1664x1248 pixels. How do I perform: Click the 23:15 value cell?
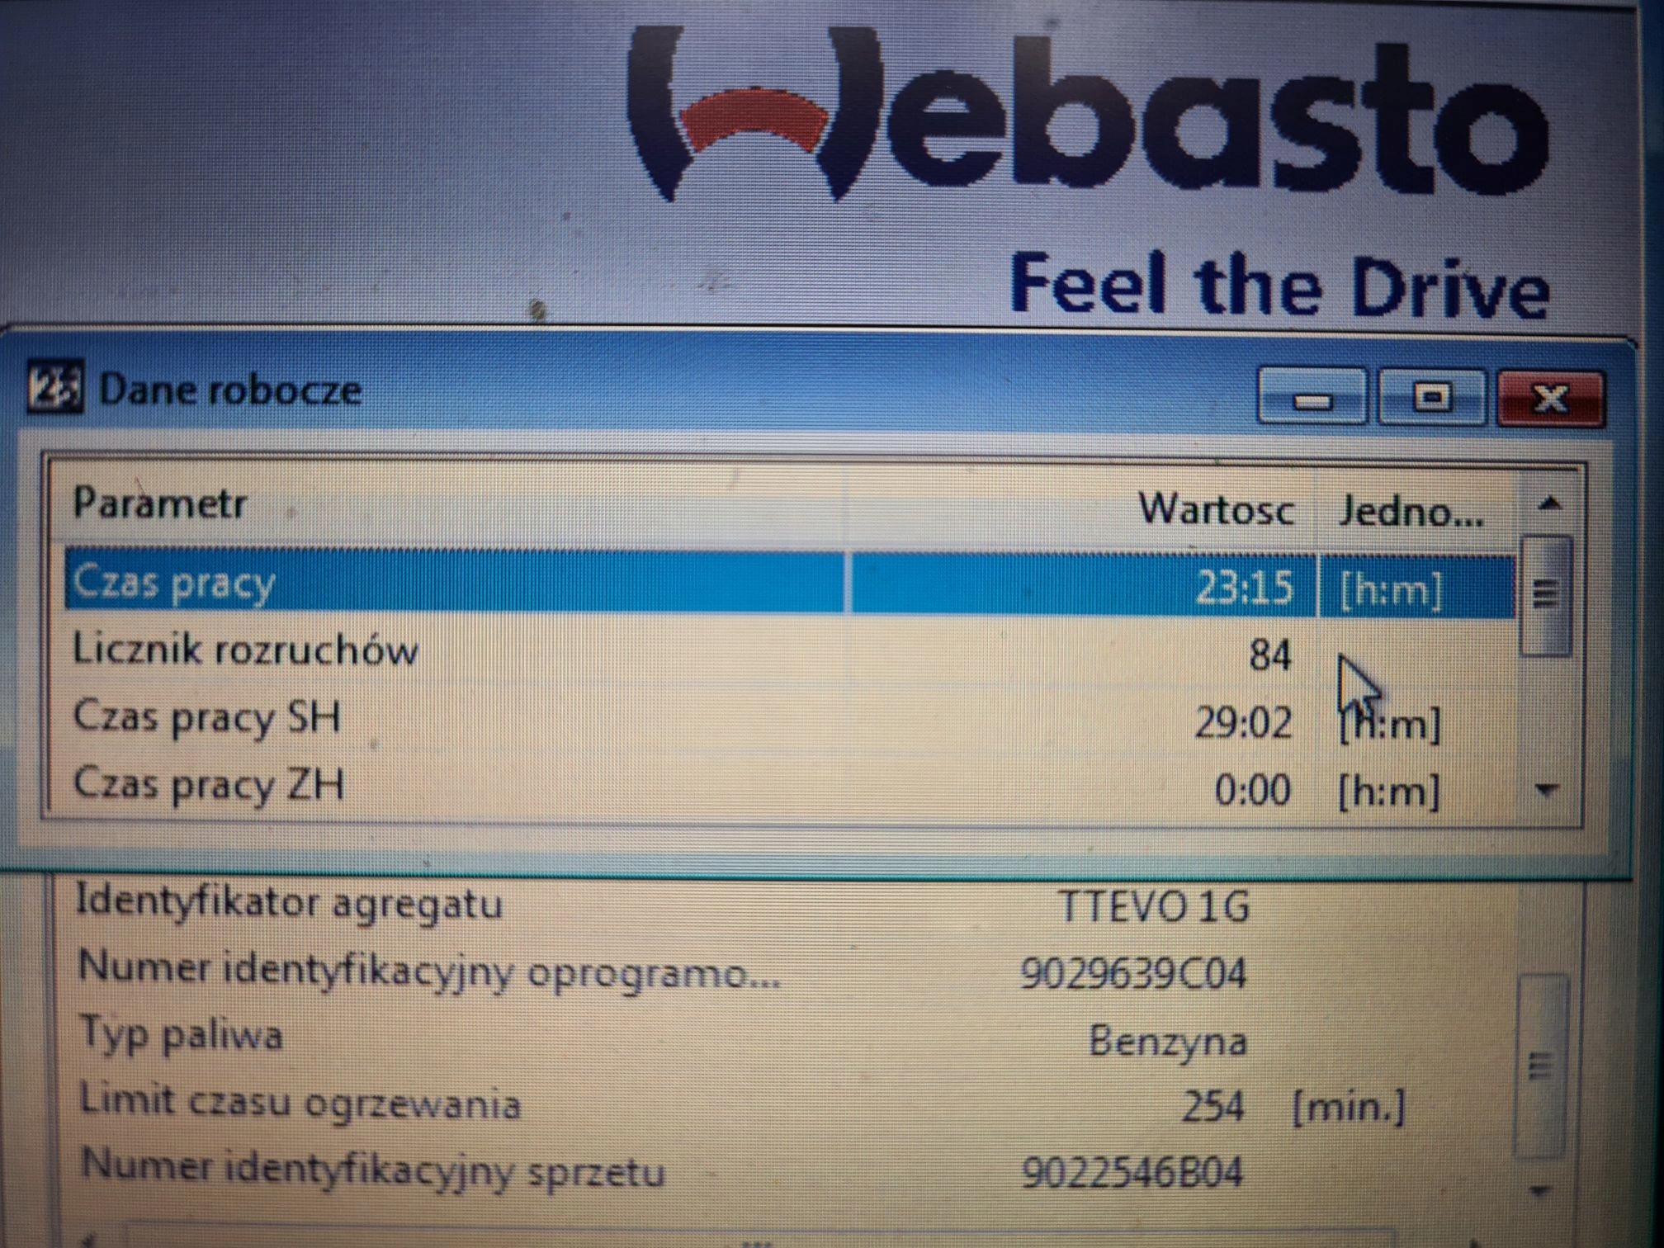(1243, 588)
